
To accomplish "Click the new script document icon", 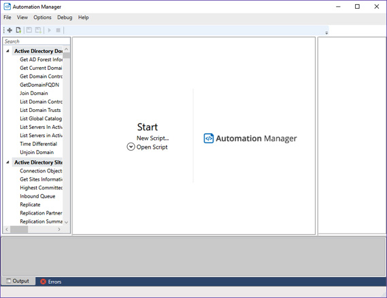I will pyautogui.click(x=18, y=31).
